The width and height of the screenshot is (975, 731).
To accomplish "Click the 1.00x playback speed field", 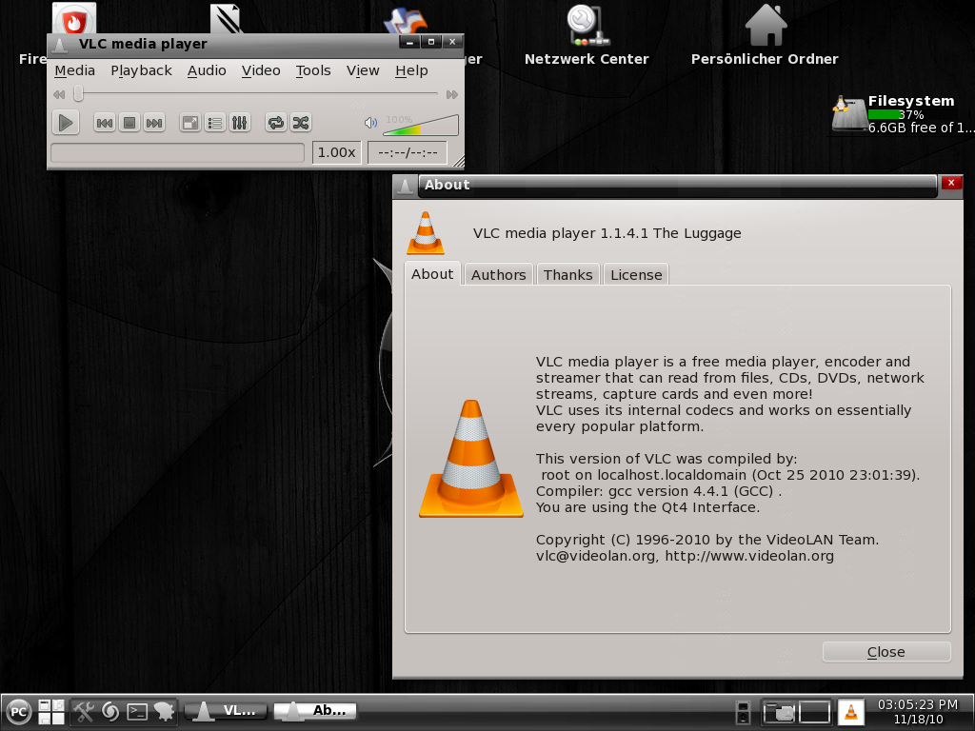I will tap(336, 152).
